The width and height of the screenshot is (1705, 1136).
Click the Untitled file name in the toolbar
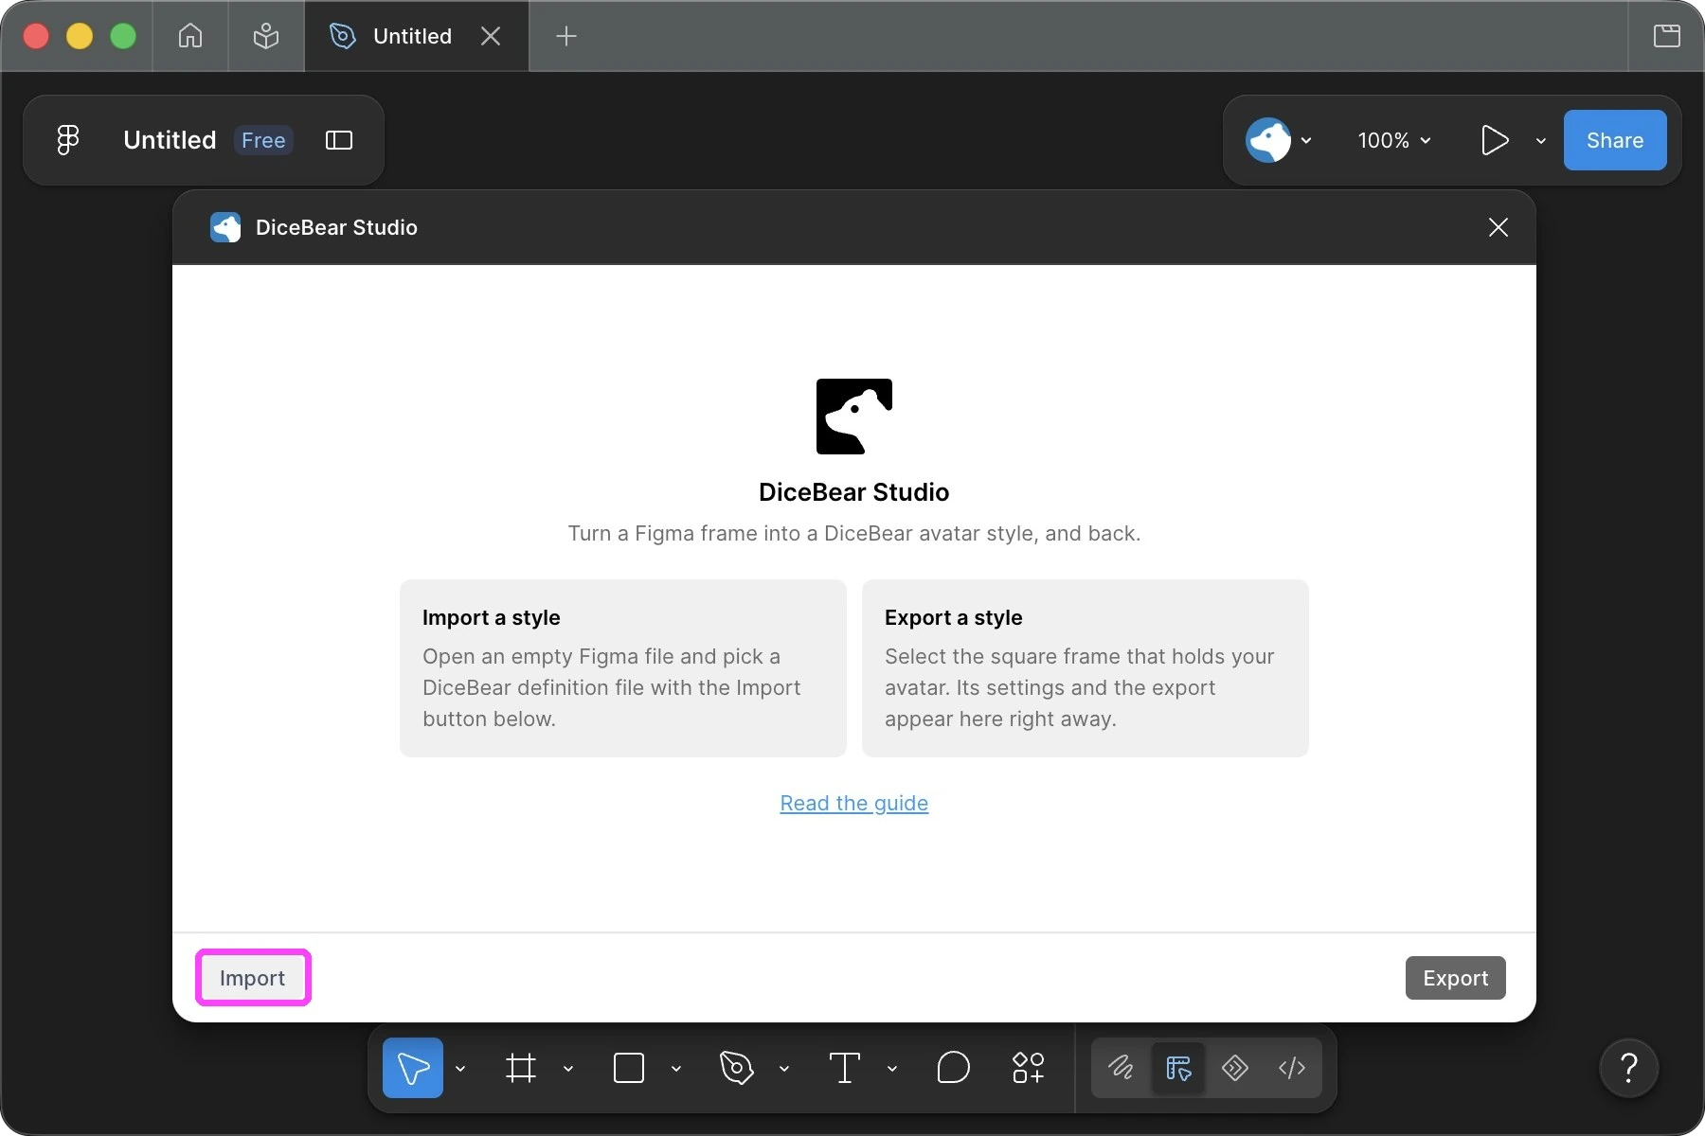coord(170,140)
